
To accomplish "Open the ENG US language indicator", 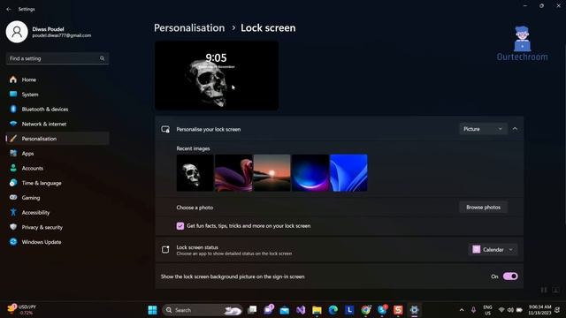I will point(487,310).
